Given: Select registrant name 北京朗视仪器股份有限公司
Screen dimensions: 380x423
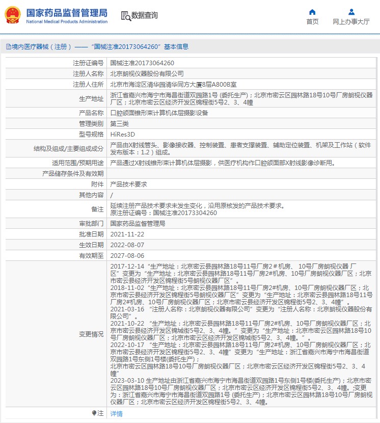Looking at the screenshot, I should coord(147,74).
